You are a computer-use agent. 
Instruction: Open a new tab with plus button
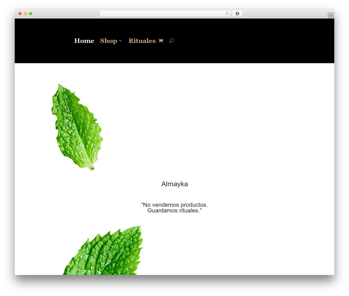pos(331,16)
